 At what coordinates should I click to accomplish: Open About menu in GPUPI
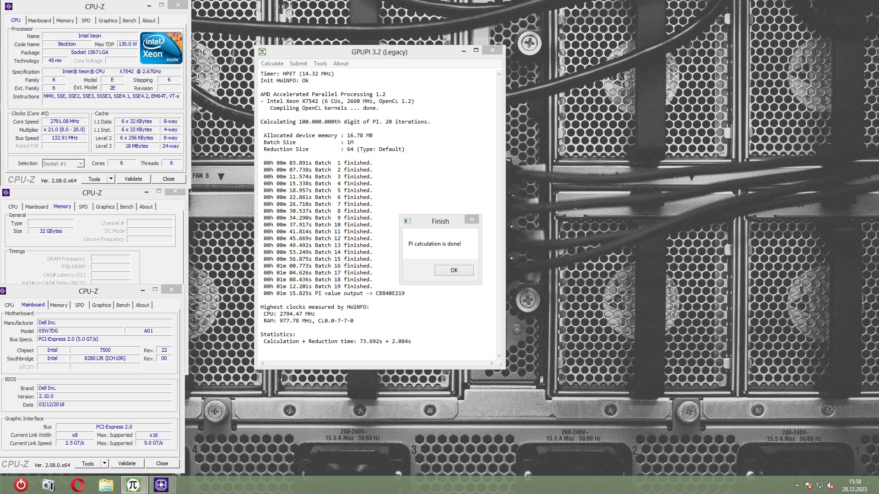pos(341,64)
